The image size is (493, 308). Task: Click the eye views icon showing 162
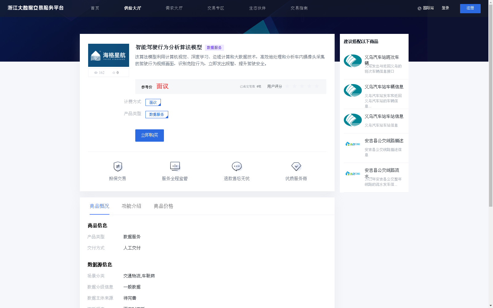[96, 73]
